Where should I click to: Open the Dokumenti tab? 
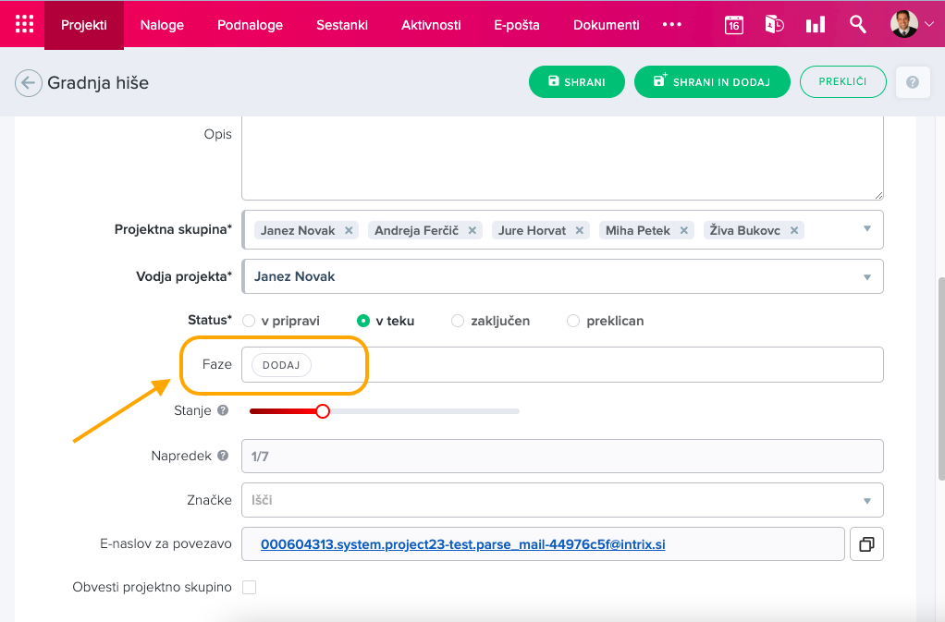pos(606,25)
